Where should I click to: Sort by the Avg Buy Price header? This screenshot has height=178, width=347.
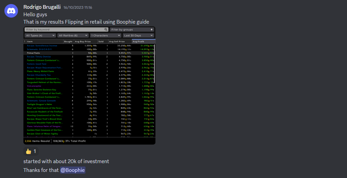coord(85,42)
